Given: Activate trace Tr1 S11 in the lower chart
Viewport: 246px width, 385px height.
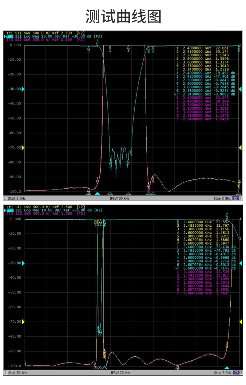Looking at the screenshot, I should click(x=15, y=207).
